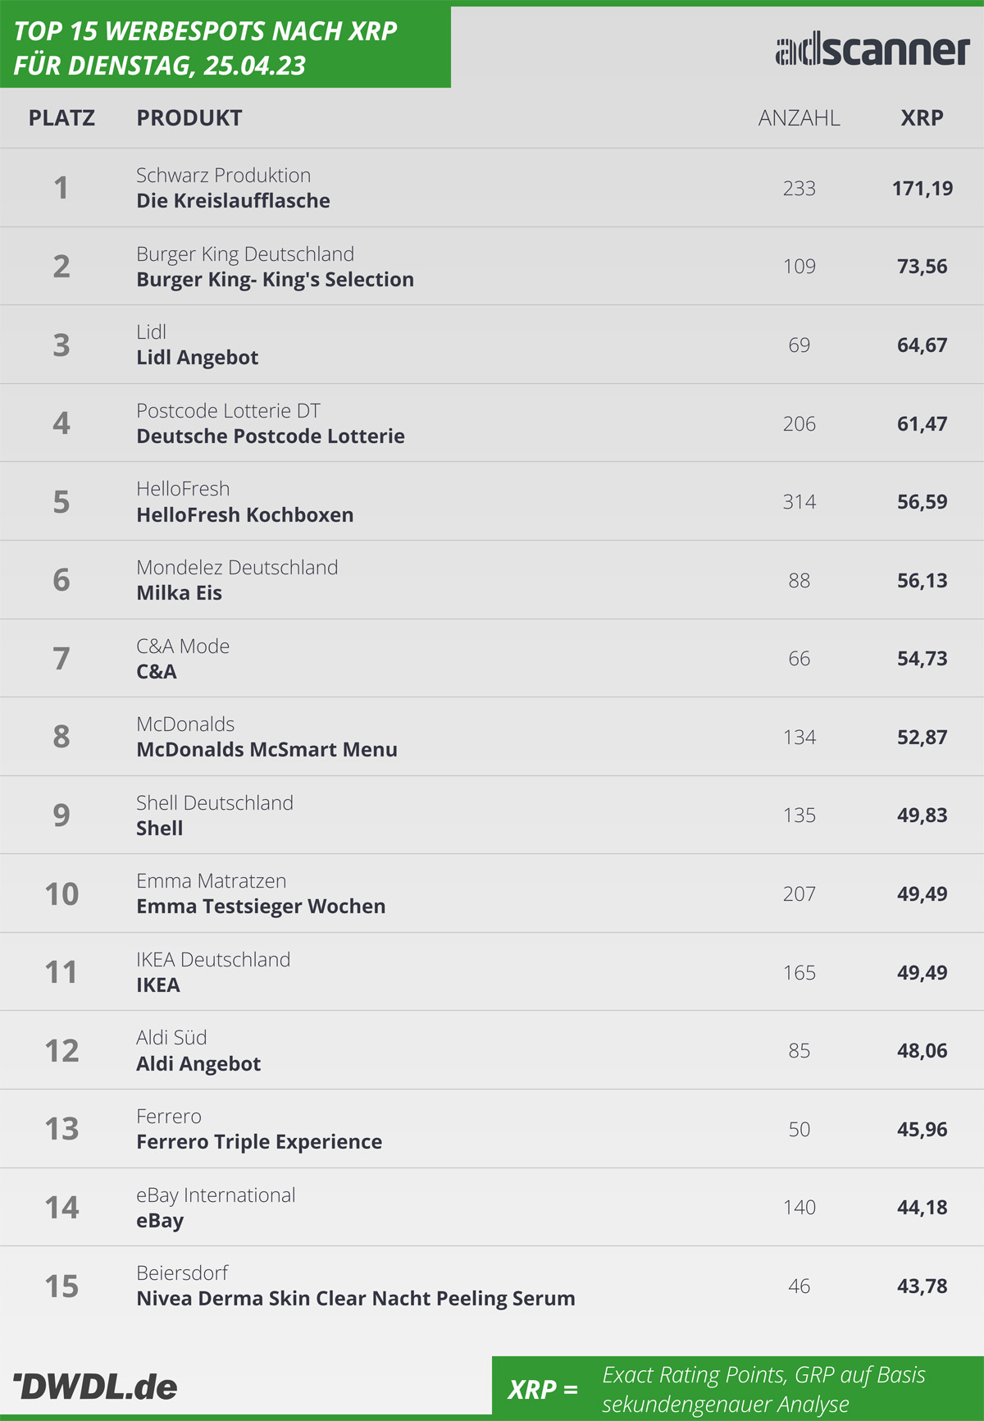
Task: Click the 171,19 XRP value
Action: 922,189
